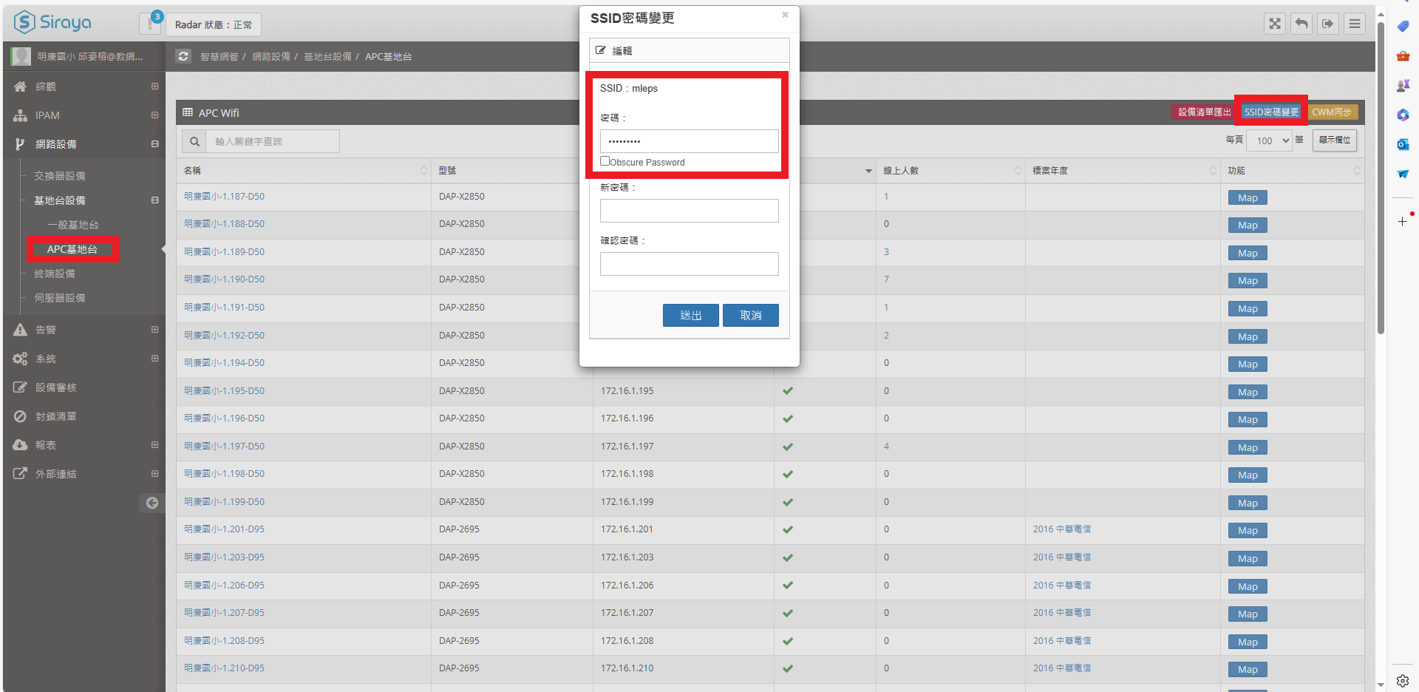This screenshot has width=1419, height=692.
Task: Click the back arrow icon in header
Action: 1301,24
